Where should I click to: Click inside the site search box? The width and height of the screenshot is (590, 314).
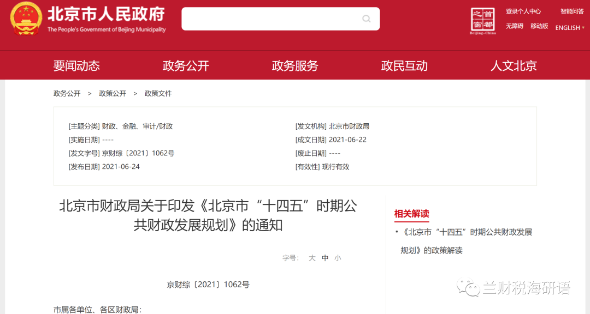(x=280, y=19)
